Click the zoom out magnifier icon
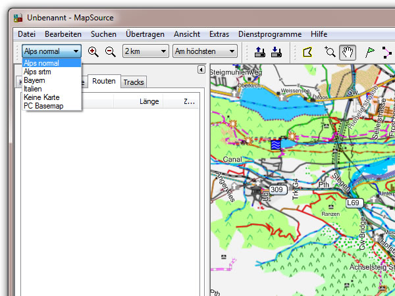The height and width of the screenshot is (296, 395). click(110, 51)
